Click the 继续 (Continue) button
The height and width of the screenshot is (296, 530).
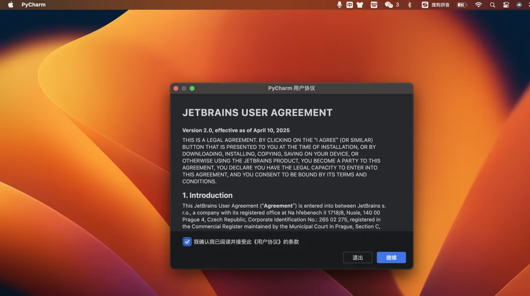(x=391, y=257)
